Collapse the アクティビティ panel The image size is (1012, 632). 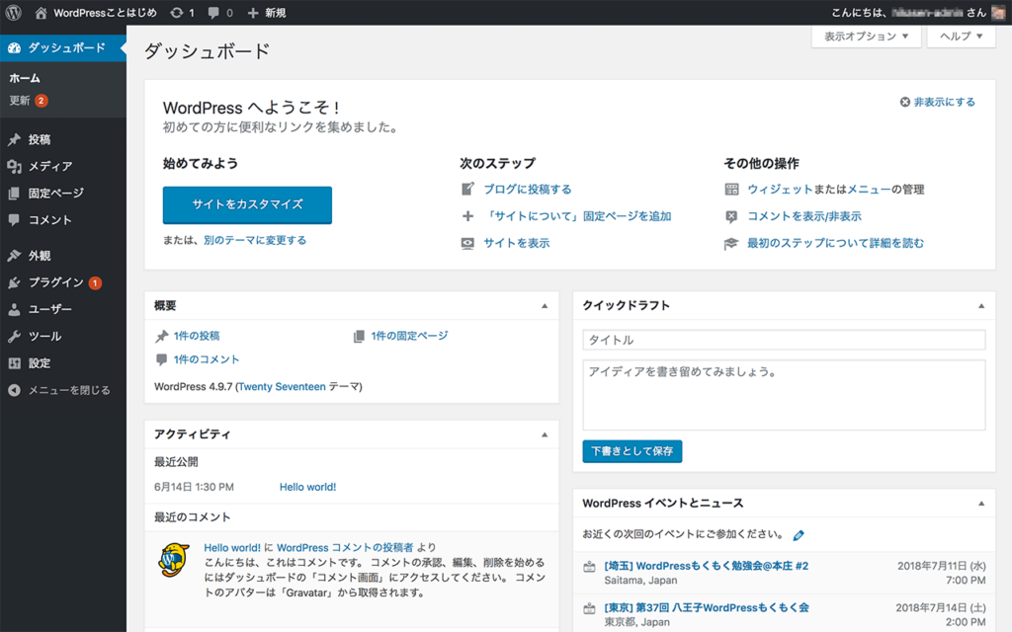pyautogui.click(x=545, y=434)
